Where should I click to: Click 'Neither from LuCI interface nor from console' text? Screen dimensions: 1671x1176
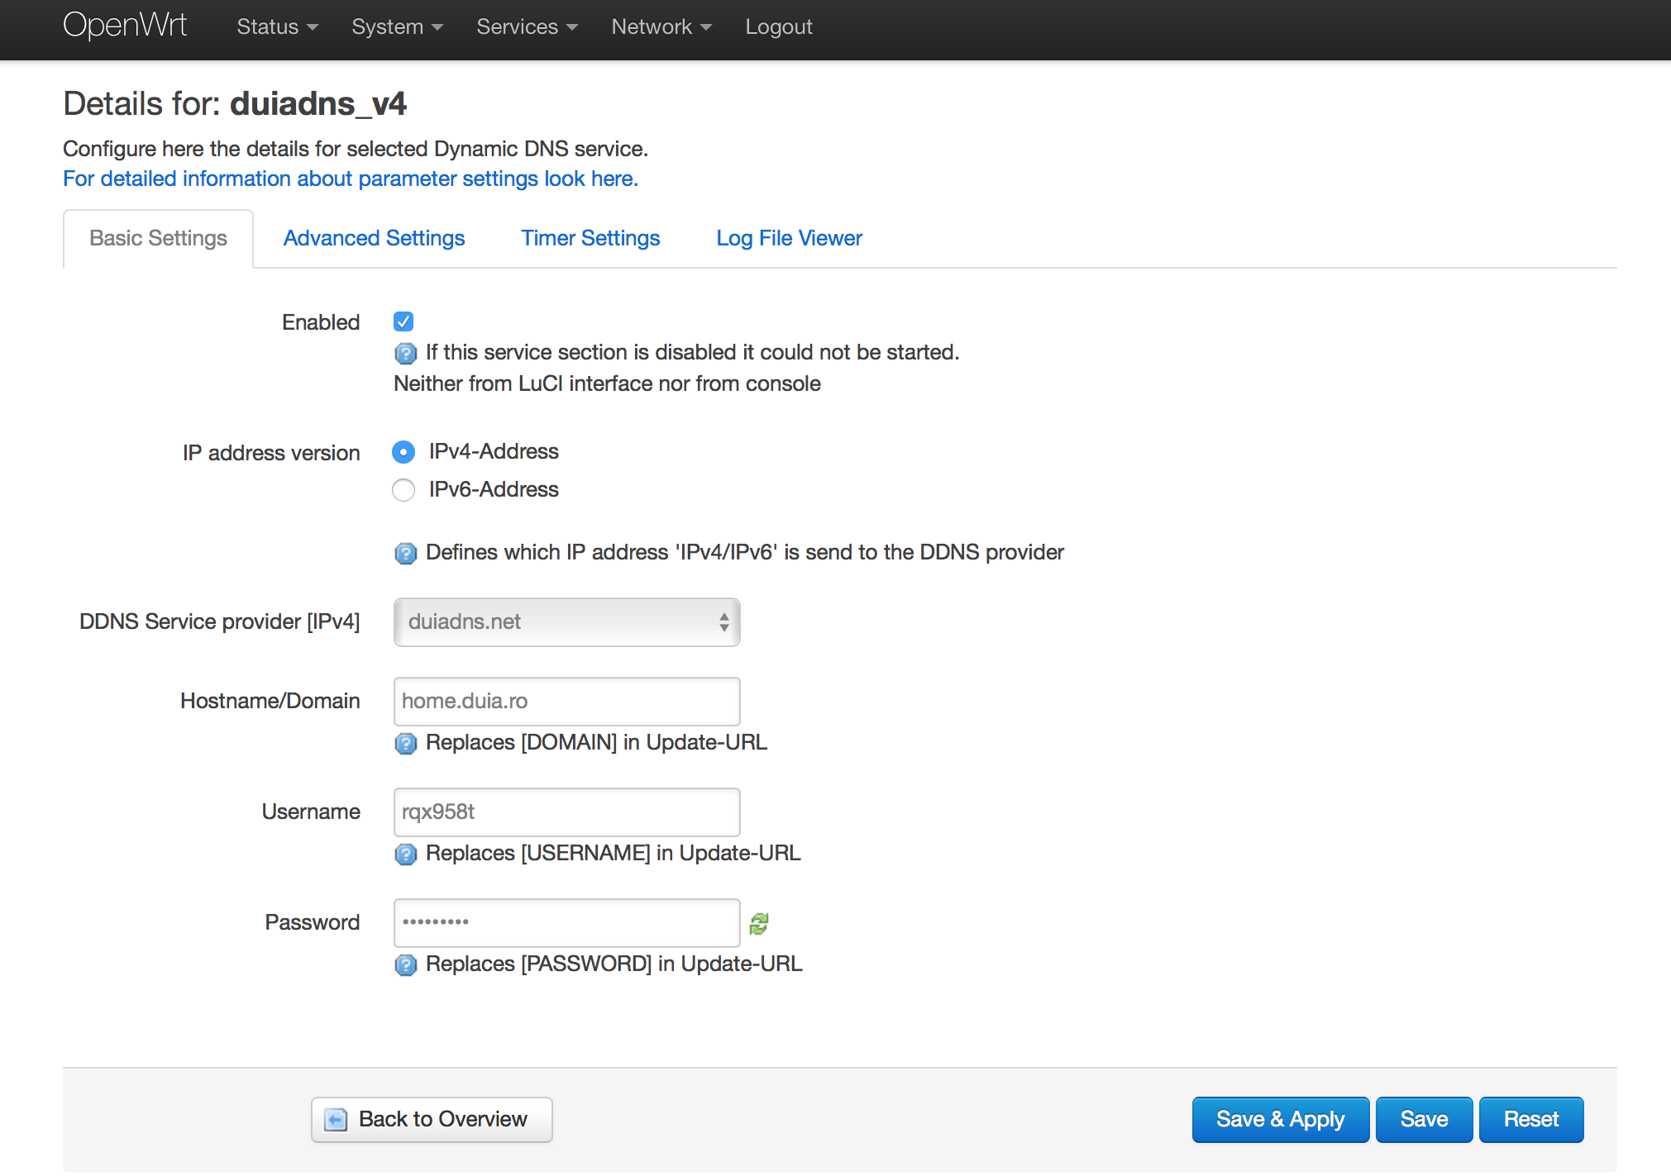point(607,383)
